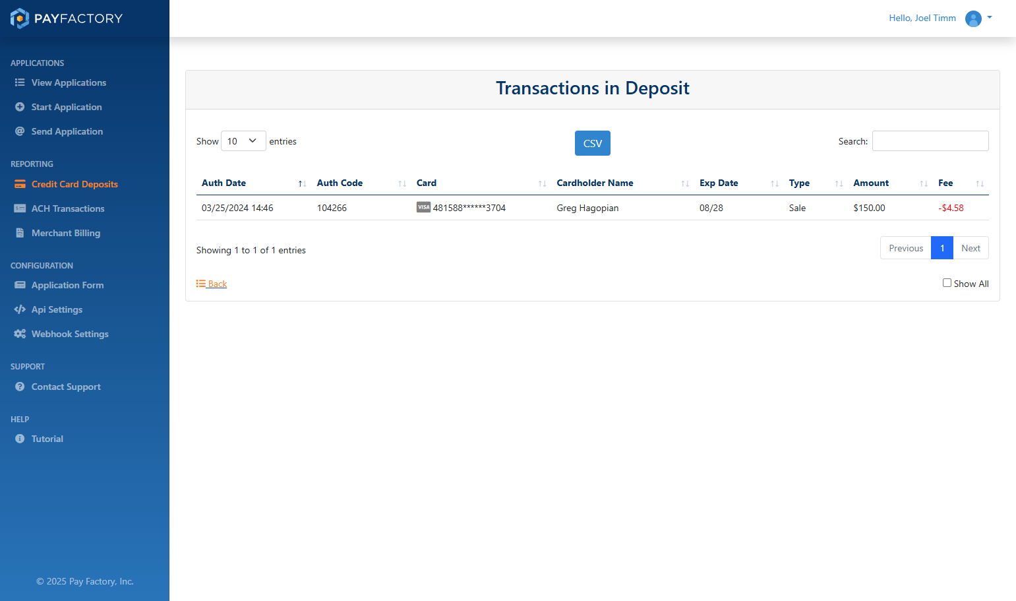The image size is (1016, 601).
Task: Click the Credit Card Deposits card icon
Action: [x=20, y=184]
